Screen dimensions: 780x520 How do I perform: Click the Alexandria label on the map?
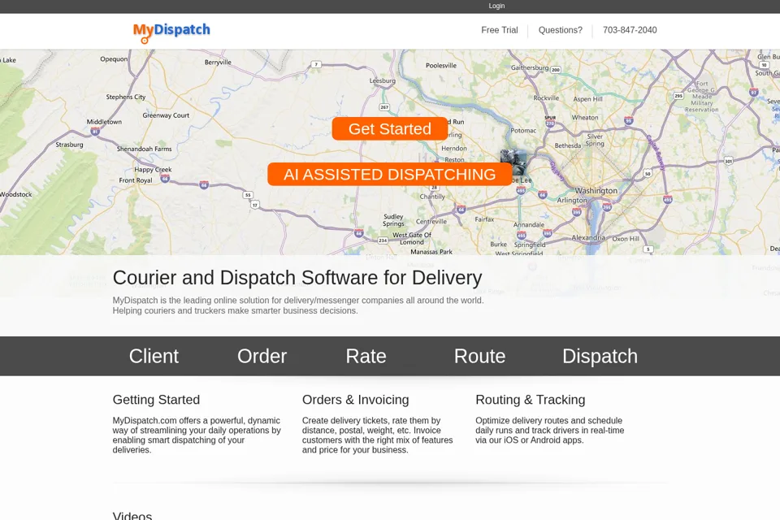(x=588, y=237)
